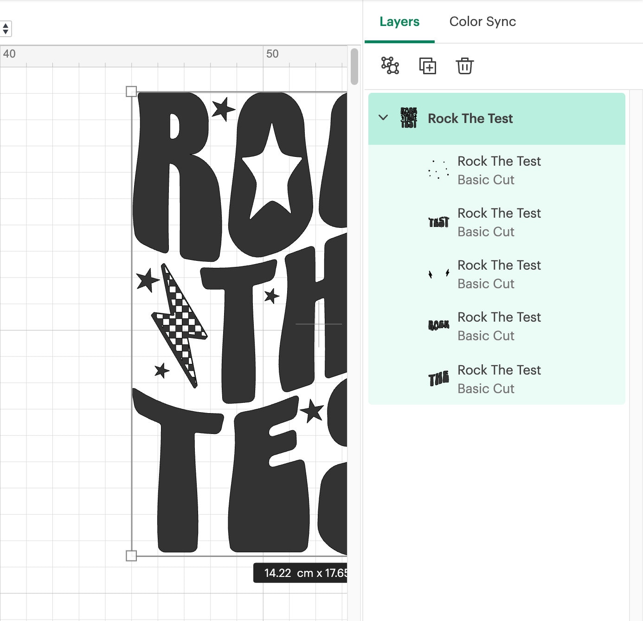
Task: Delete the selection with the trash icon
Action: (x=464, y=66)
